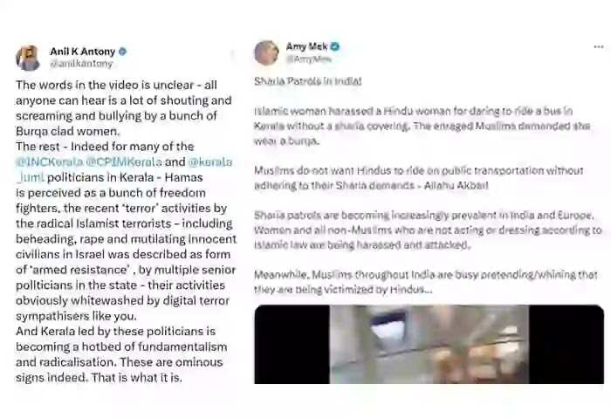The height and width of the screenshot is (419, 611).
Task: Open the three-dot more options menu
Action: point(599,47)
